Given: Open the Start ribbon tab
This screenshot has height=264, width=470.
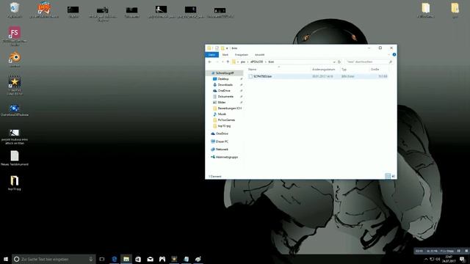Looking at the screenshot, I should (x=225, y=55).
